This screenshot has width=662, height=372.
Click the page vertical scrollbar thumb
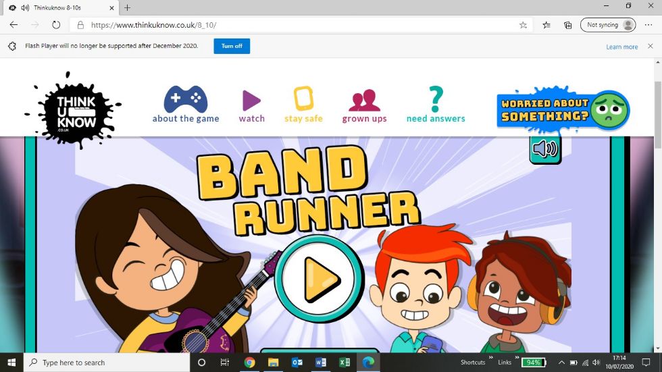point(658,115)
